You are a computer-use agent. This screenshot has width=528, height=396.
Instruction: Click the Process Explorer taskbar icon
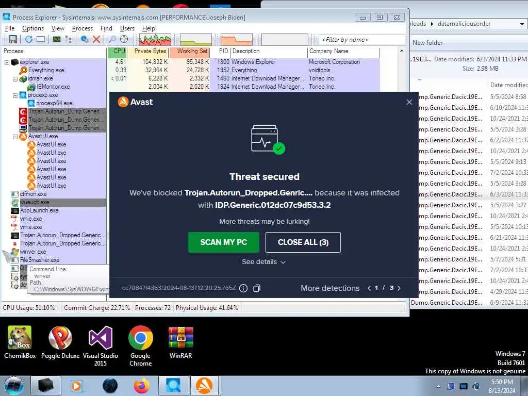(173, 386)
